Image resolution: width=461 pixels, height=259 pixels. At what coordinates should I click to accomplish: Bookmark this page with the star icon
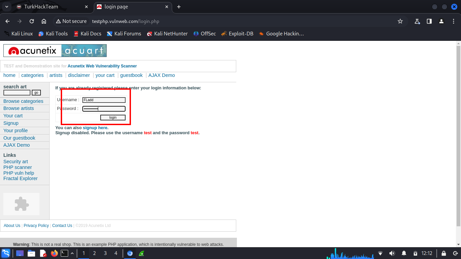[400, 21]
